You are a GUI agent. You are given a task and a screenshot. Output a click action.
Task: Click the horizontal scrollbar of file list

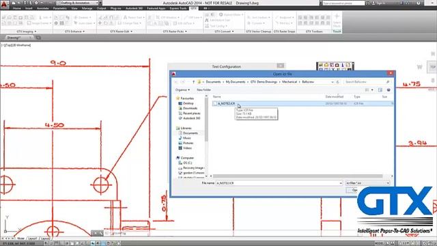[298, 176]
